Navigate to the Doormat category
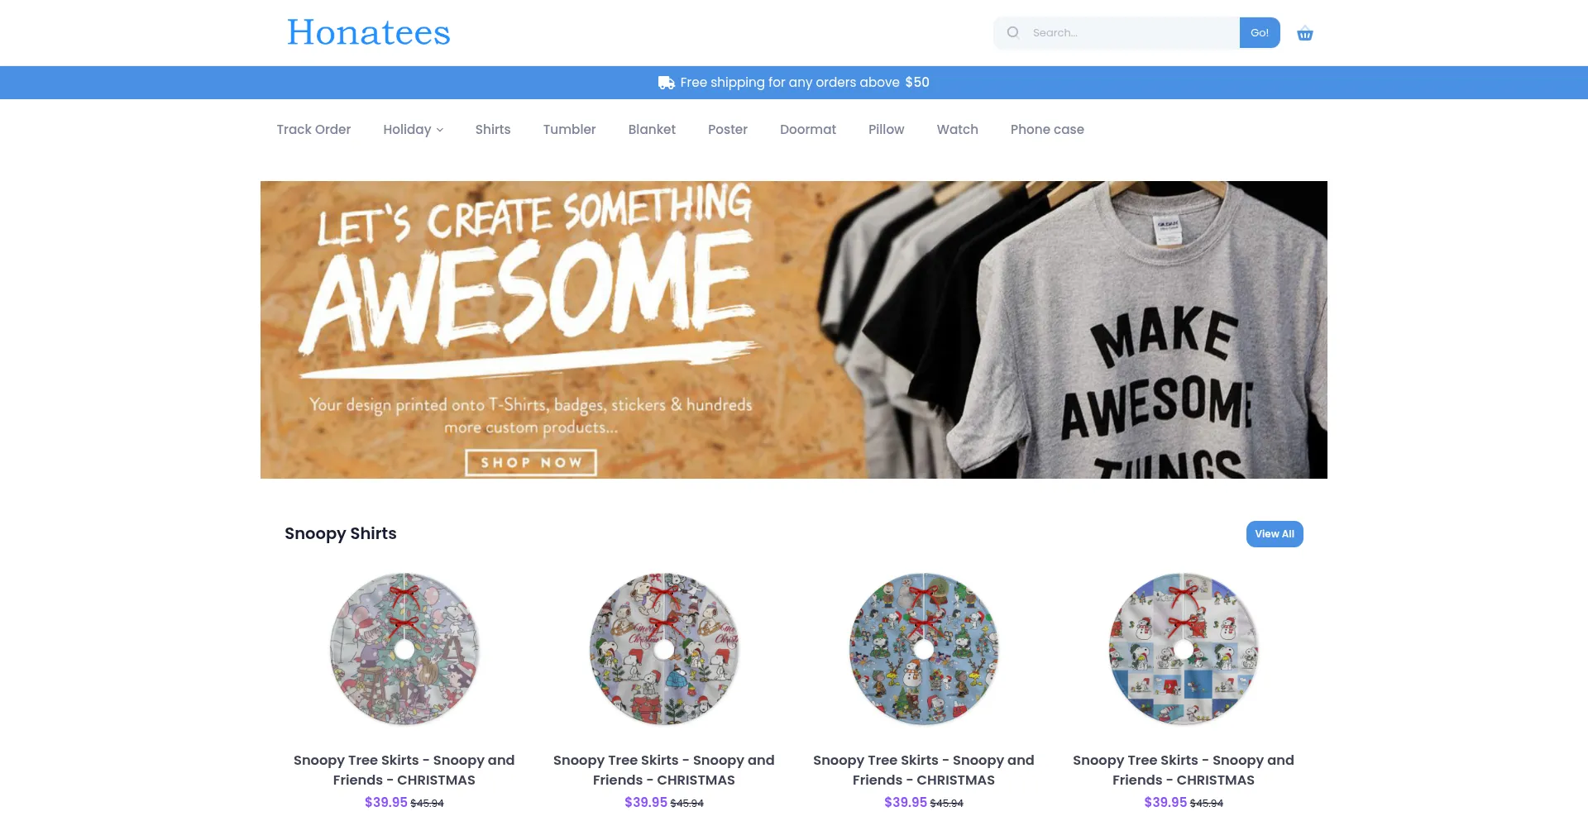 [807, 130]
